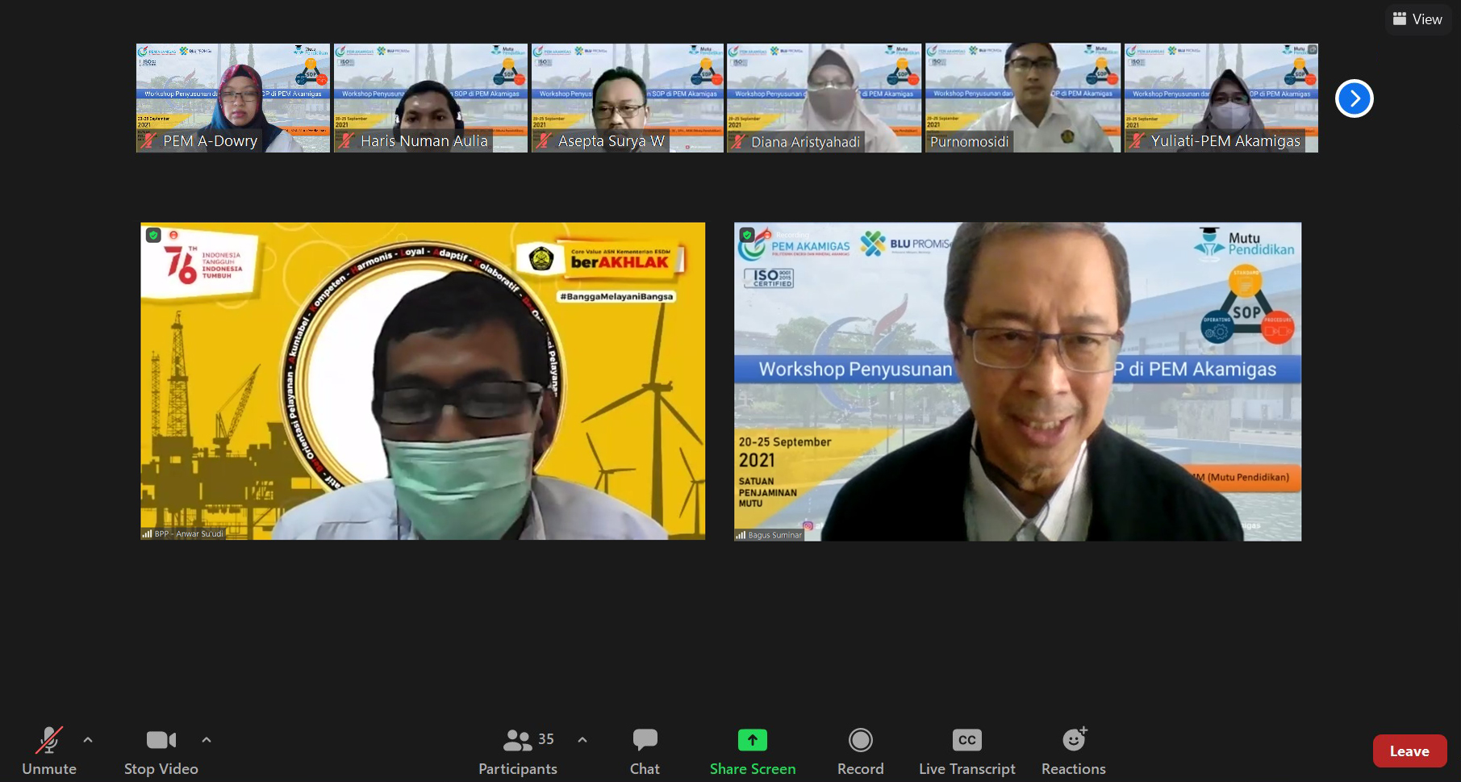1461x782 pixels.
Task: Open the Participants panel
Action: coord(518,751)
